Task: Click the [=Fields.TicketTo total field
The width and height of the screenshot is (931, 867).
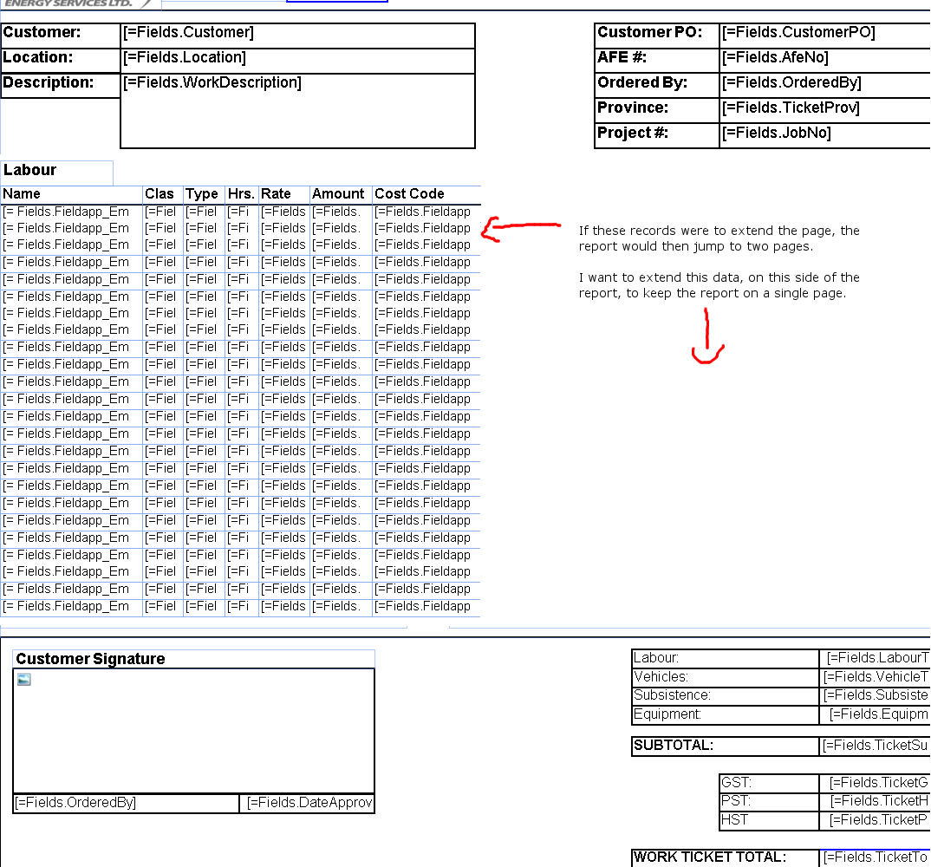Action: tap(875, 858)
